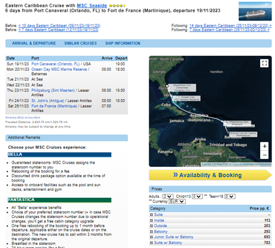
Task: Switch to Ship Information tab
Action: point(123,44)
